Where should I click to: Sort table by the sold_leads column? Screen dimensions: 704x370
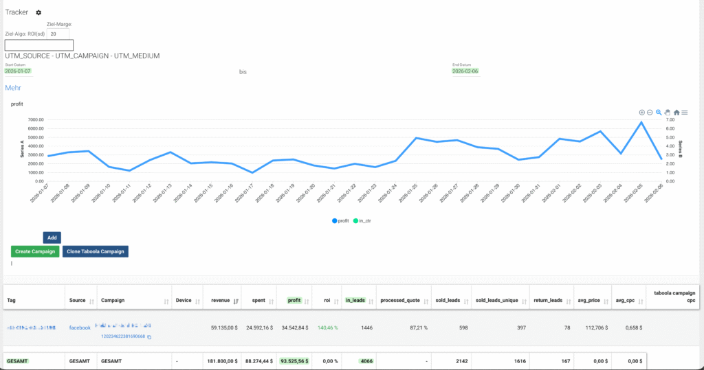(x=463, y=301)
